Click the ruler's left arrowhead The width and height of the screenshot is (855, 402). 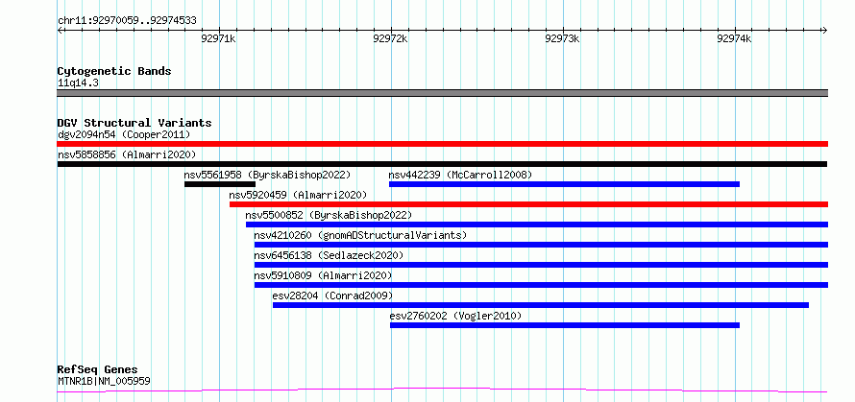60,30
